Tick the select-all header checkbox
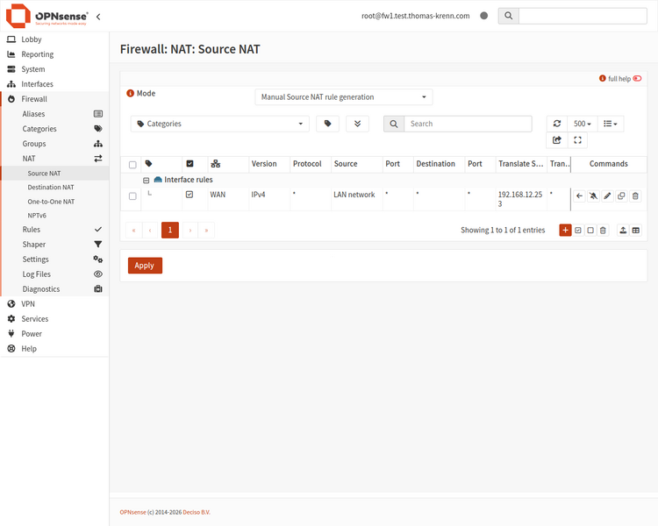This screenshot has width=658, height=526. tap(132, 165)
